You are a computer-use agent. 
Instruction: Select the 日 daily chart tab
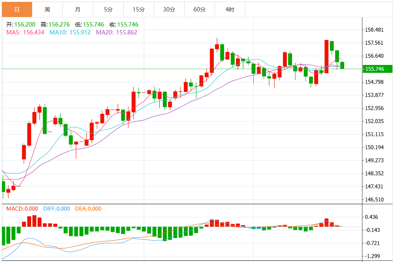coord(17,9)
